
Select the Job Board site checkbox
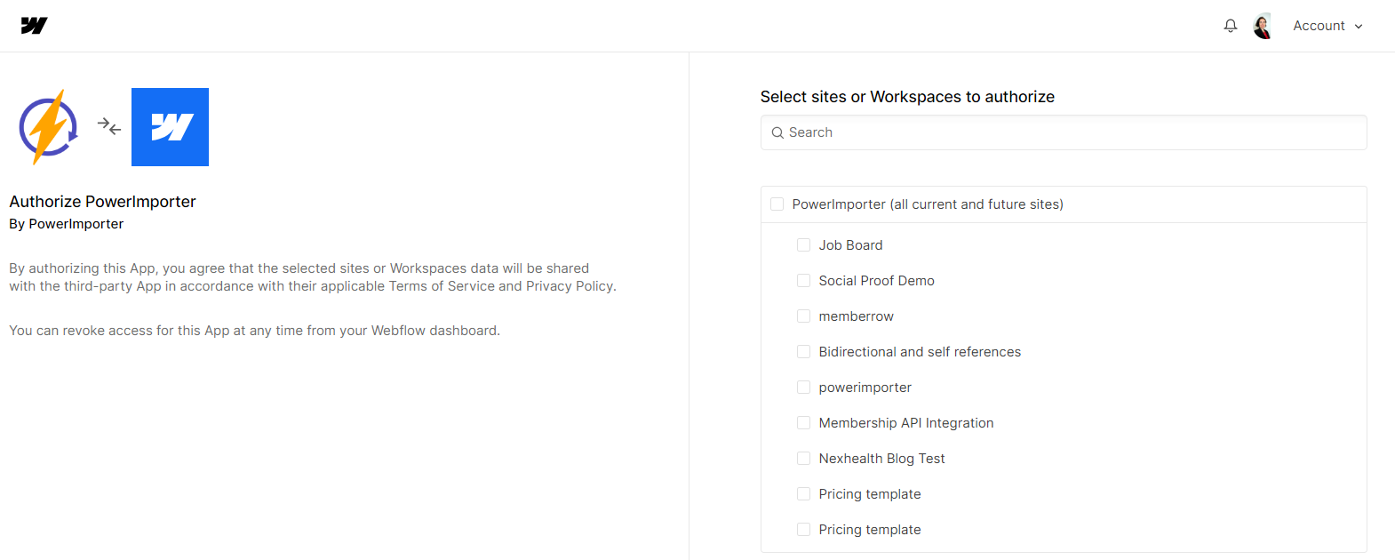pyautogui.click(x=803, y=244)
